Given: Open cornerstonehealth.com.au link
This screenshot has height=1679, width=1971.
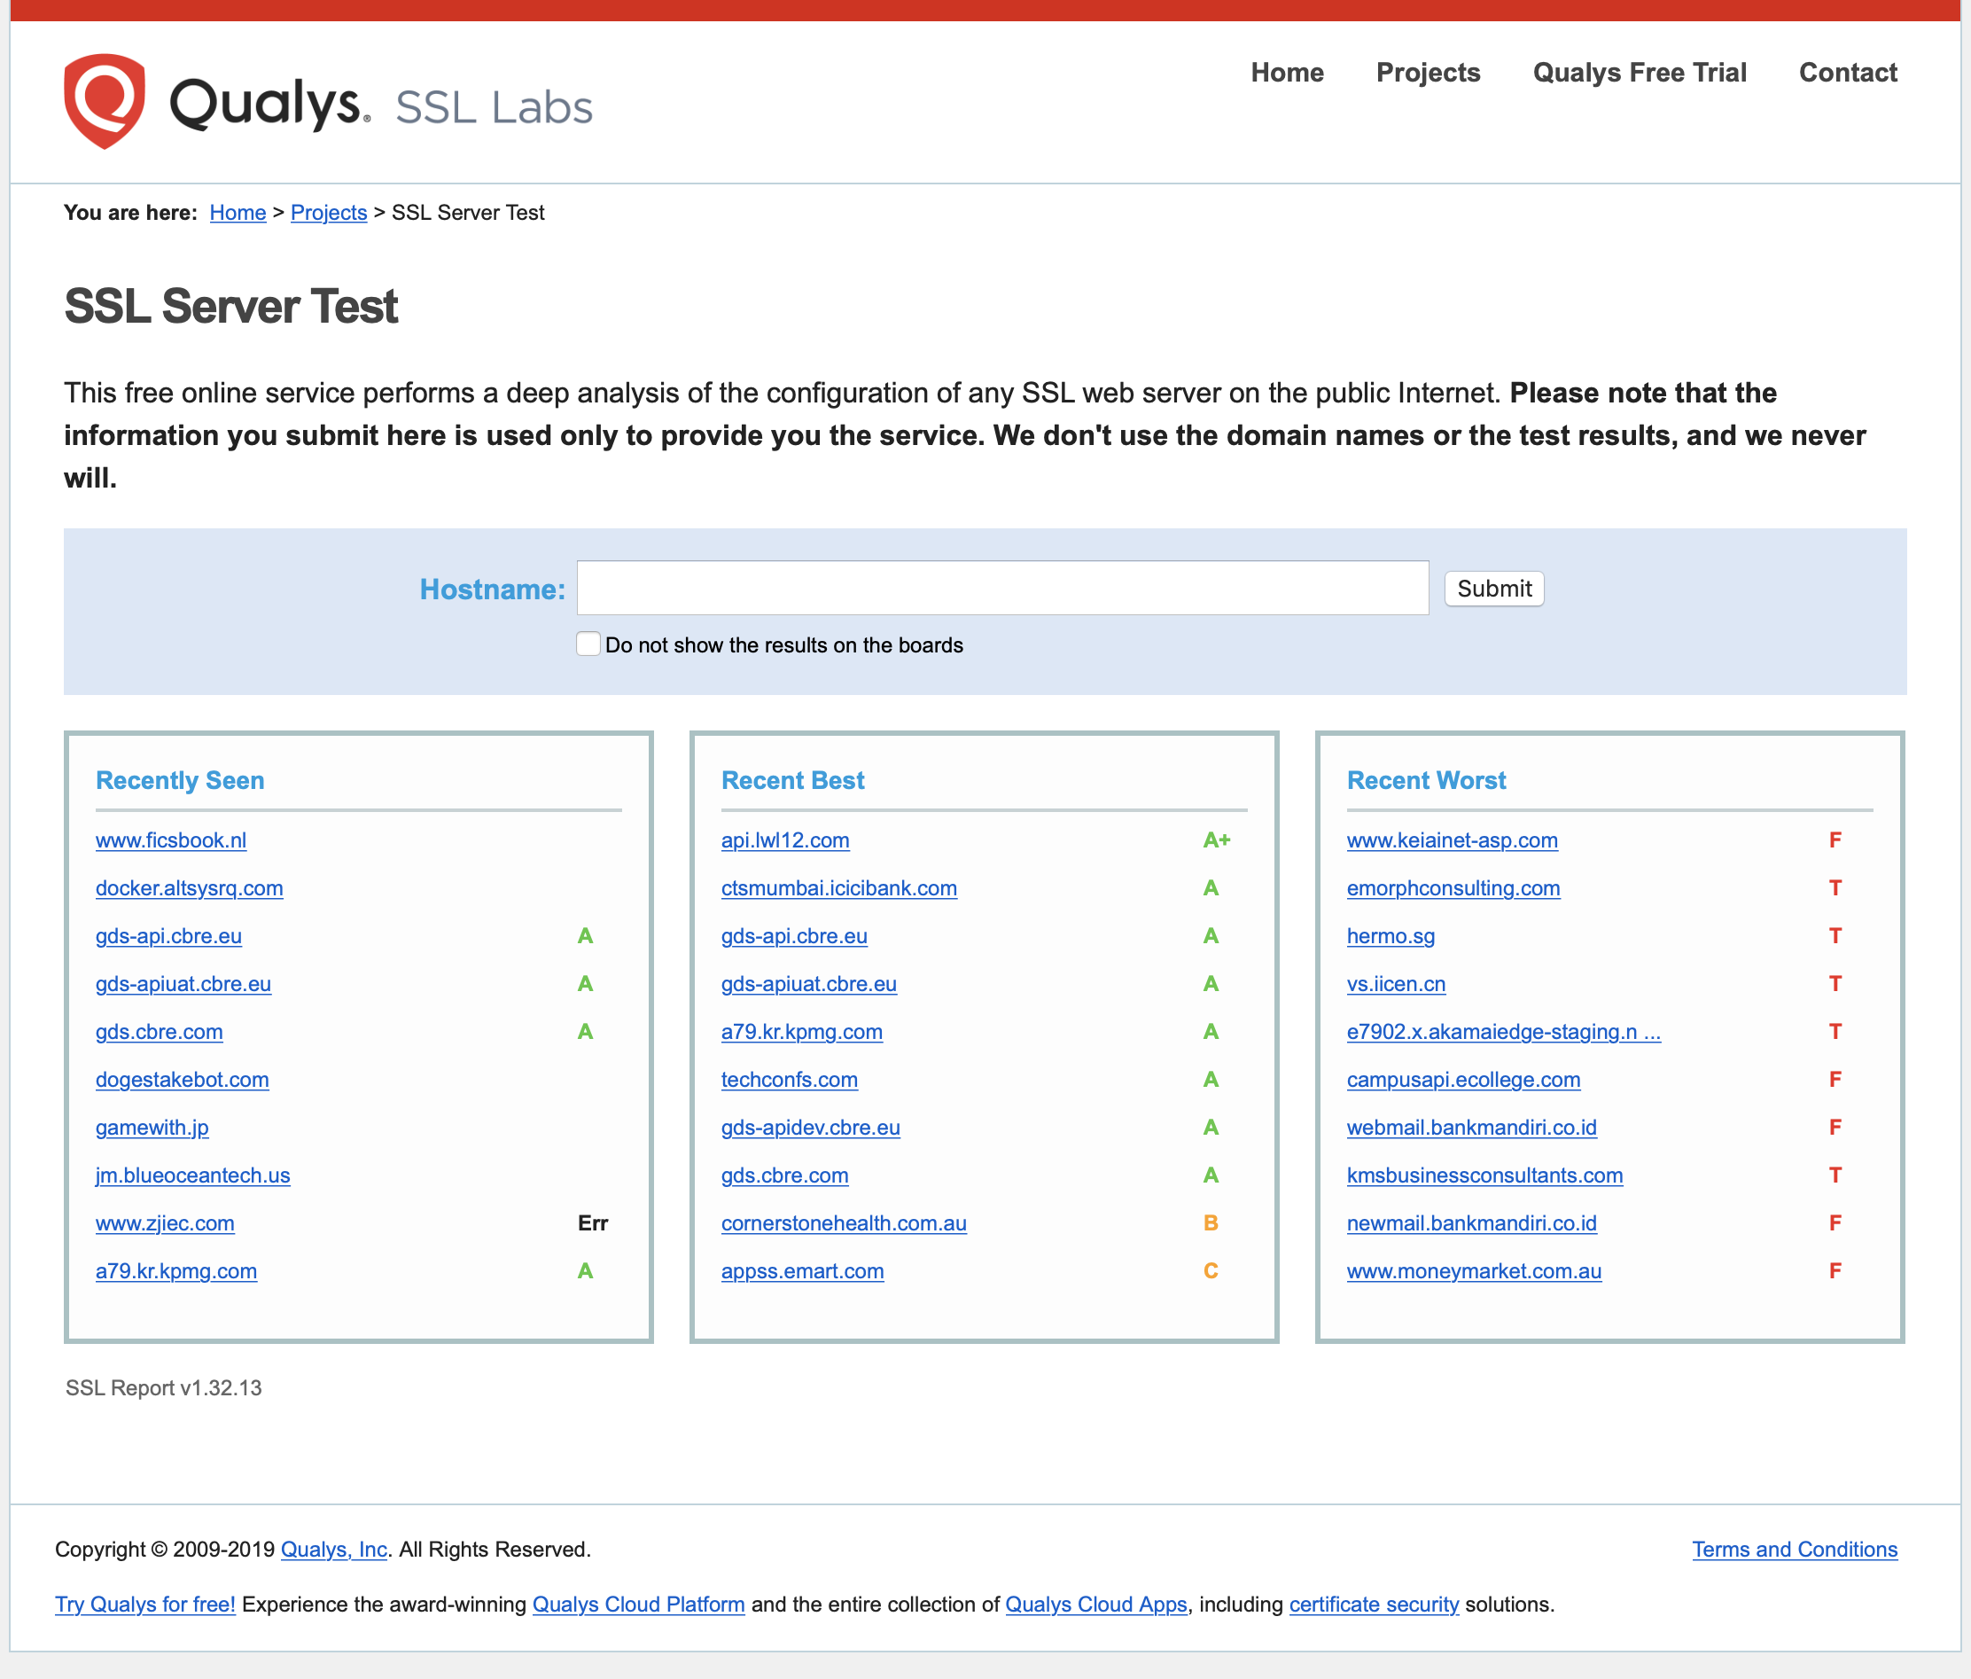Looking at the screenshot, I should pos(844,1223).
